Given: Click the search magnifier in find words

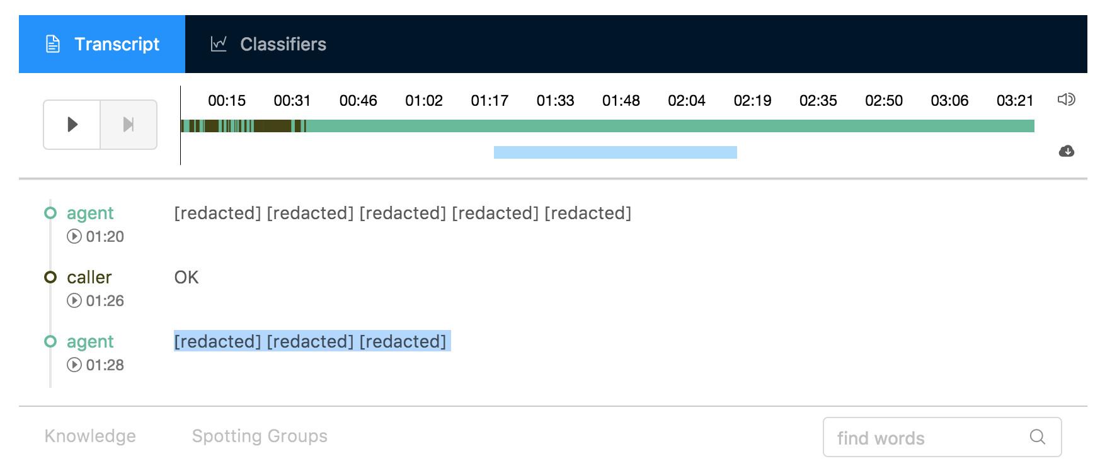Looking at the screenshot, I should [x=1037, y=437].
